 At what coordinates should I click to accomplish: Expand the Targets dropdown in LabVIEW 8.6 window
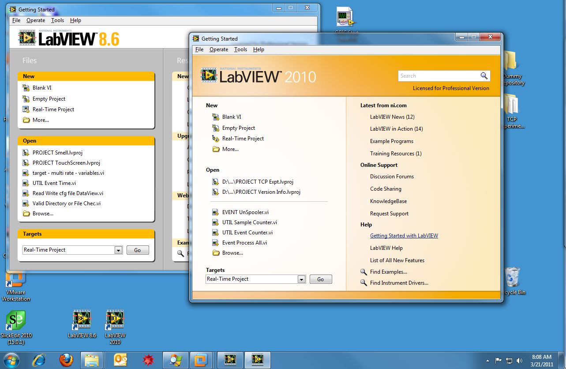click(x=118, y=250)
